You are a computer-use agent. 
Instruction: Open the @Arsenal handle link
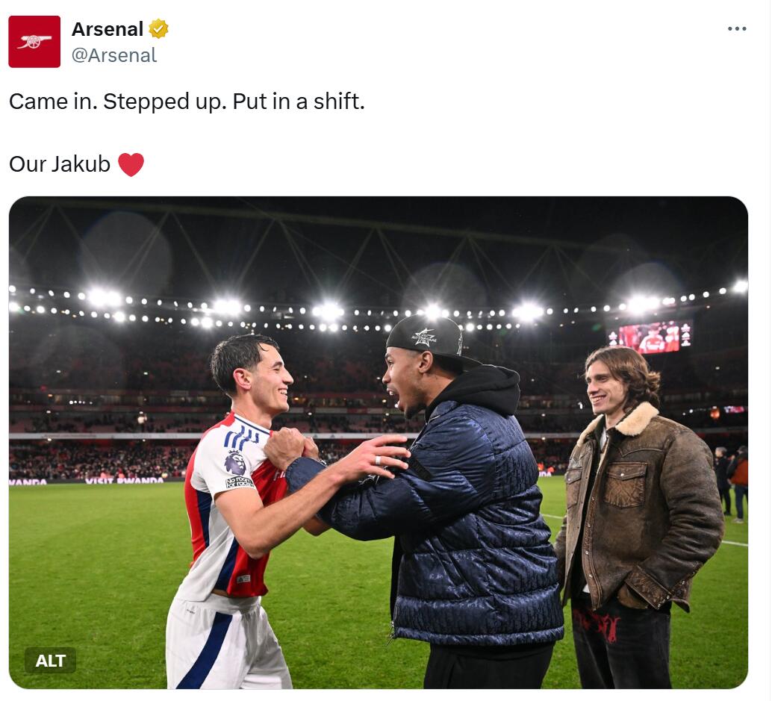tap(114, 55)
